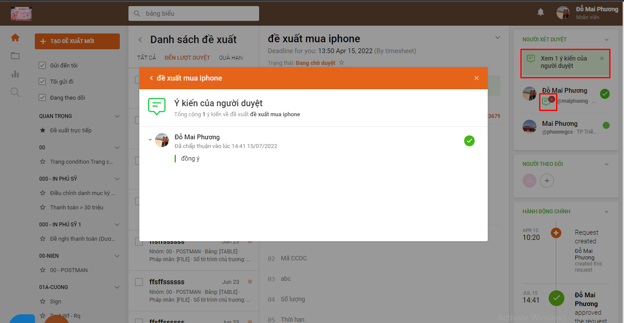Open the notifications bell icon
This screenshot has width=624, height=323.
(x=540, y=12)
